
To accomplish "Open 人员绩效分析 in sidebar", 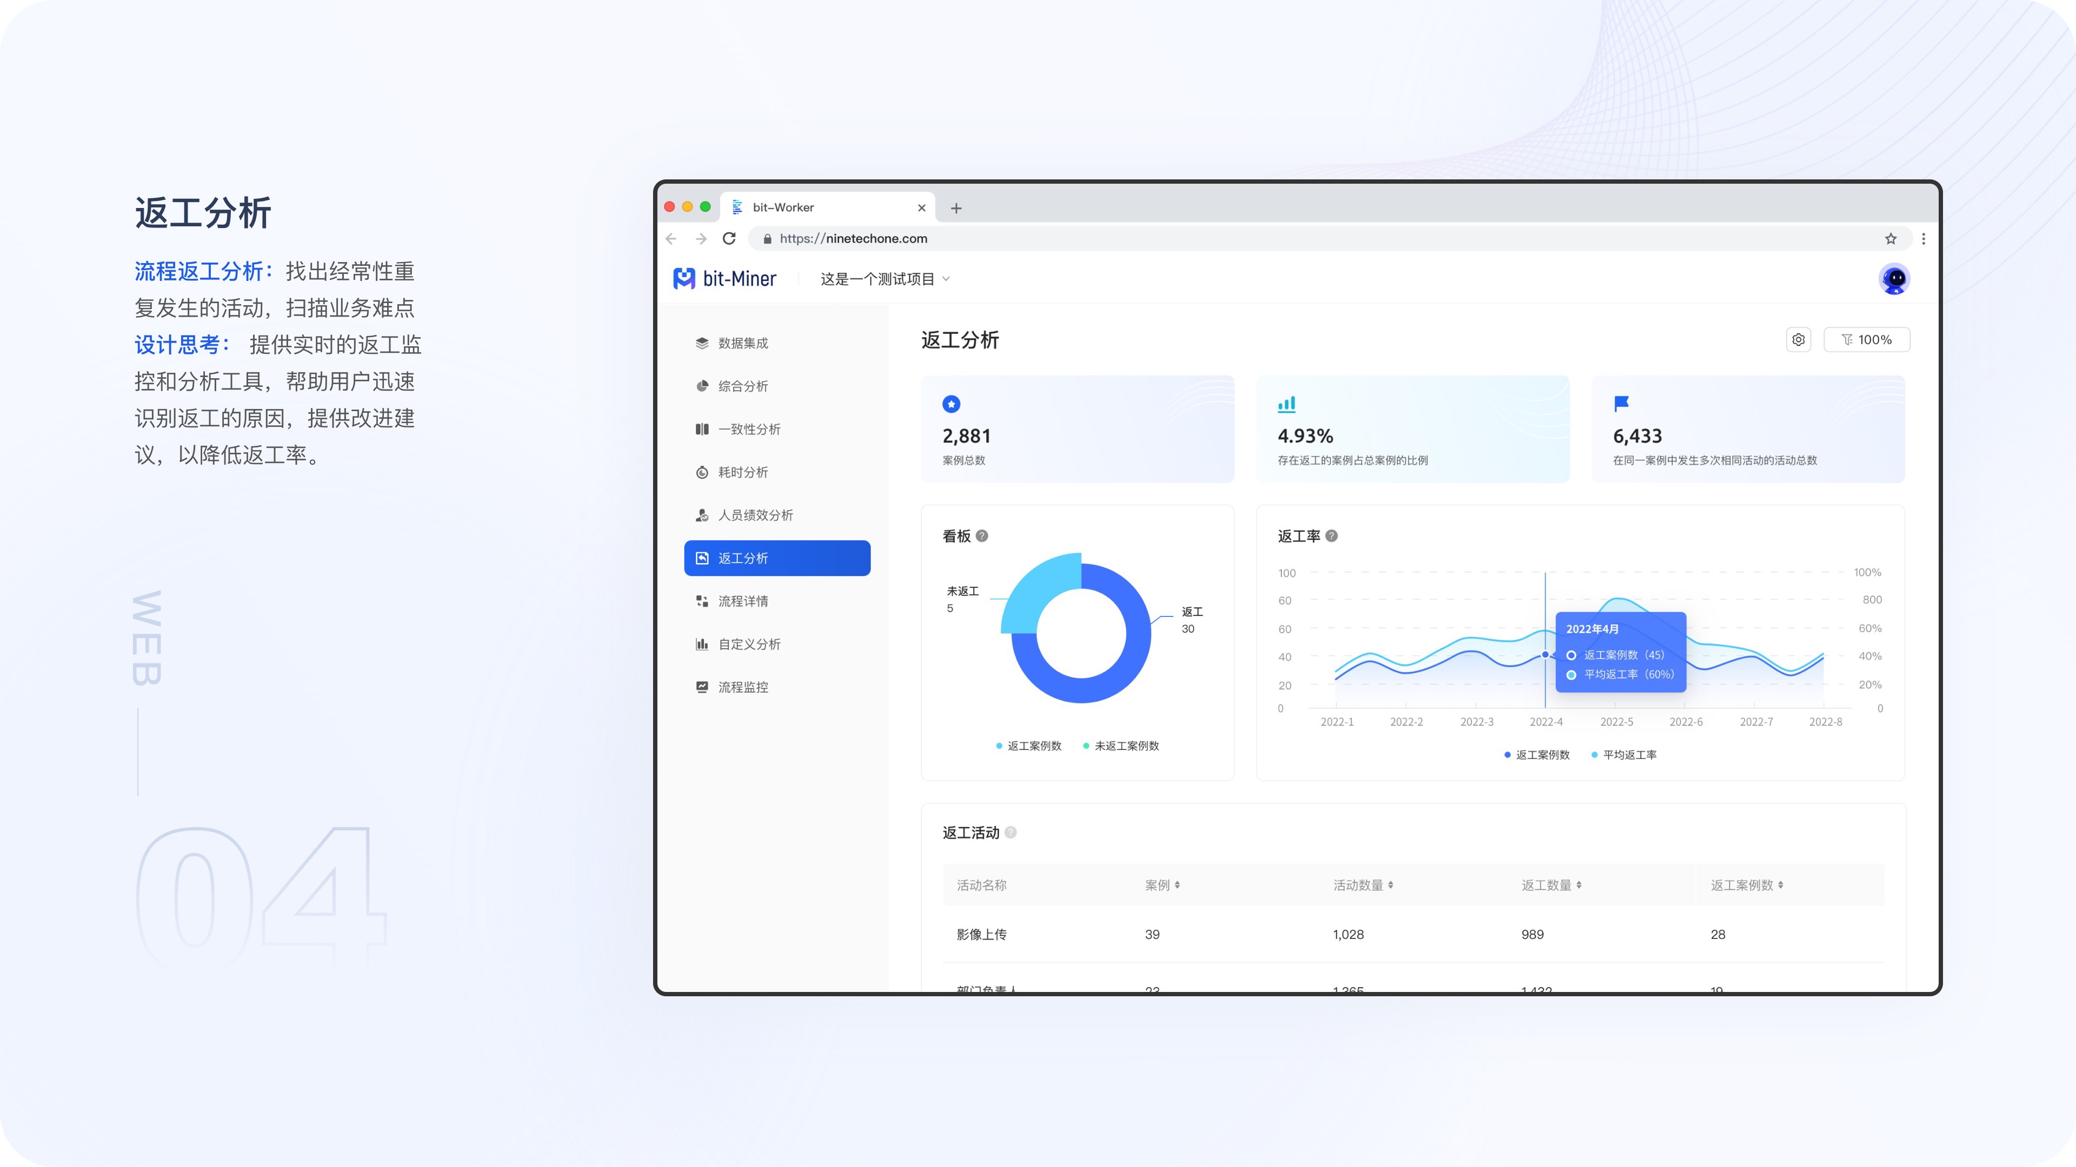I will click(777, 515).
